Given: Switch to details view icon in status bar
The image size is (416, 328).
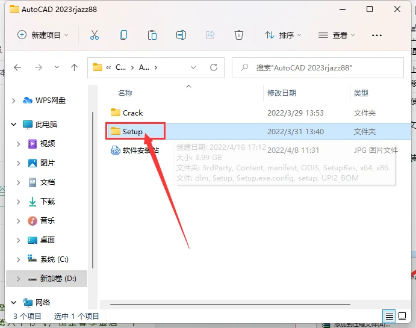Looking at the screenshot, I should click(389, 316).
